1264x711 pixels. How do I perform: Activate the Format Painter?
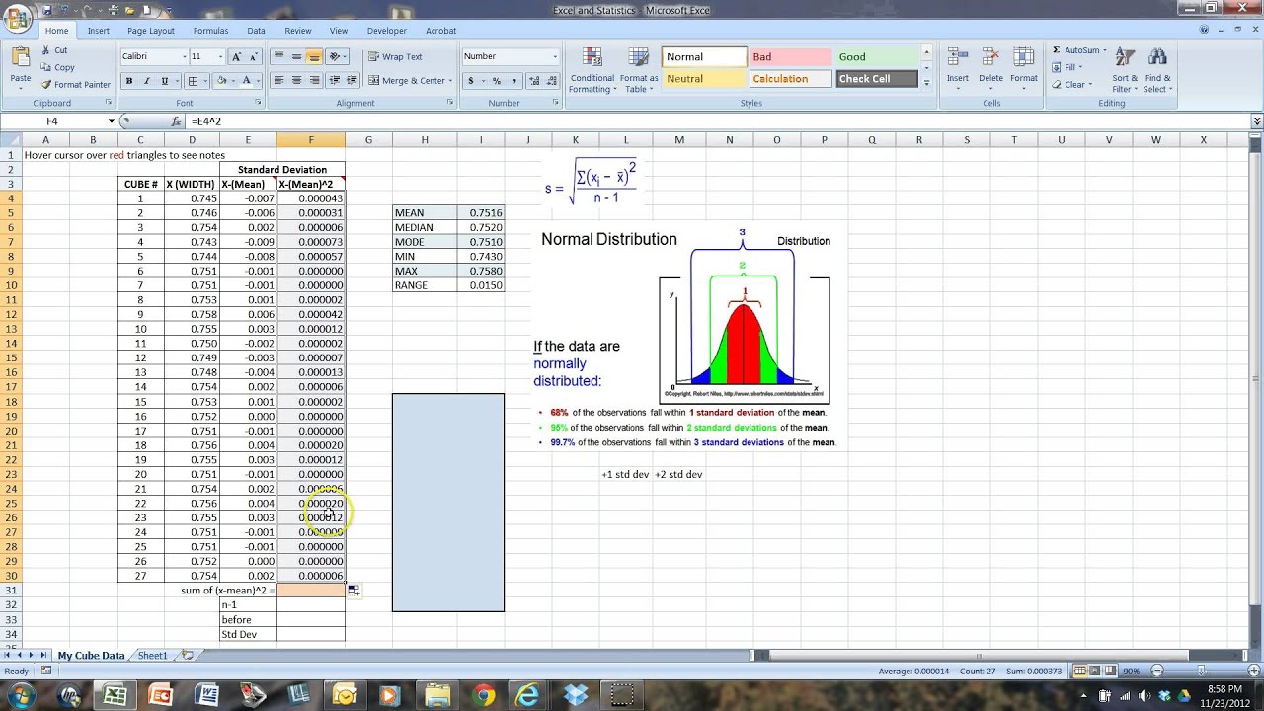point(76,84)
